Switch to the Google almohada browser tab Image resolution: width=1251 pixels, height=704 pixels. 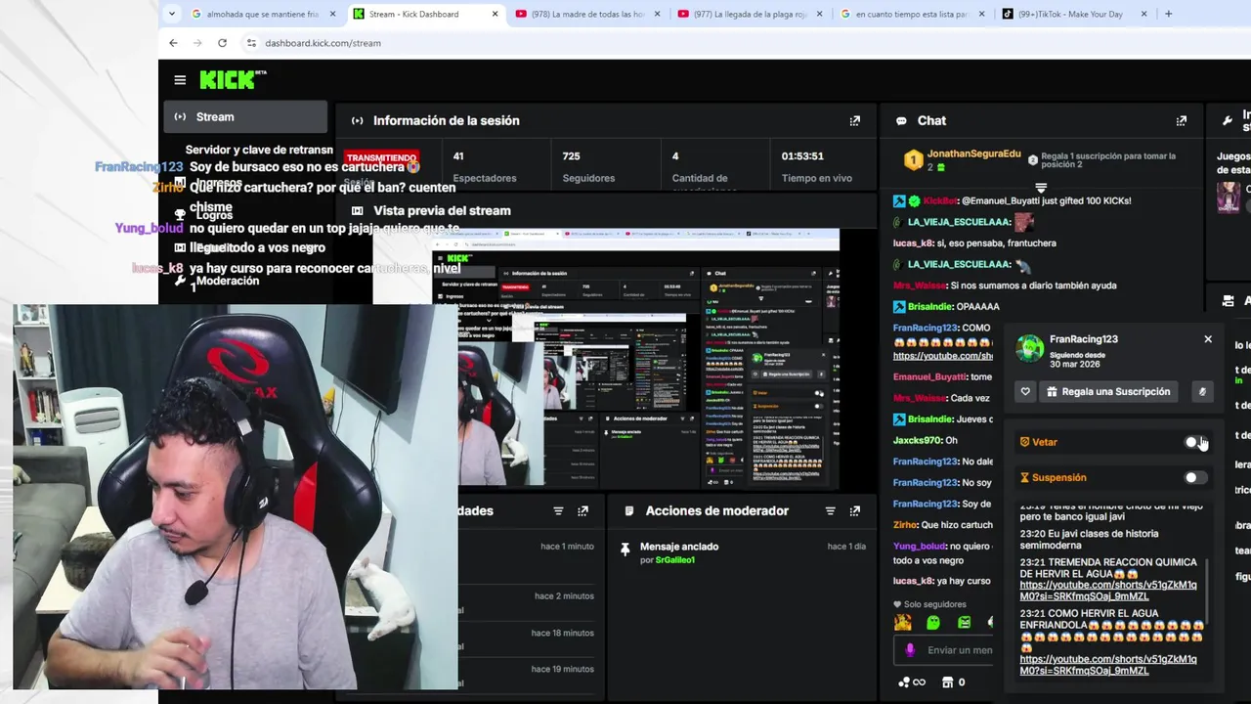point(264,14)
